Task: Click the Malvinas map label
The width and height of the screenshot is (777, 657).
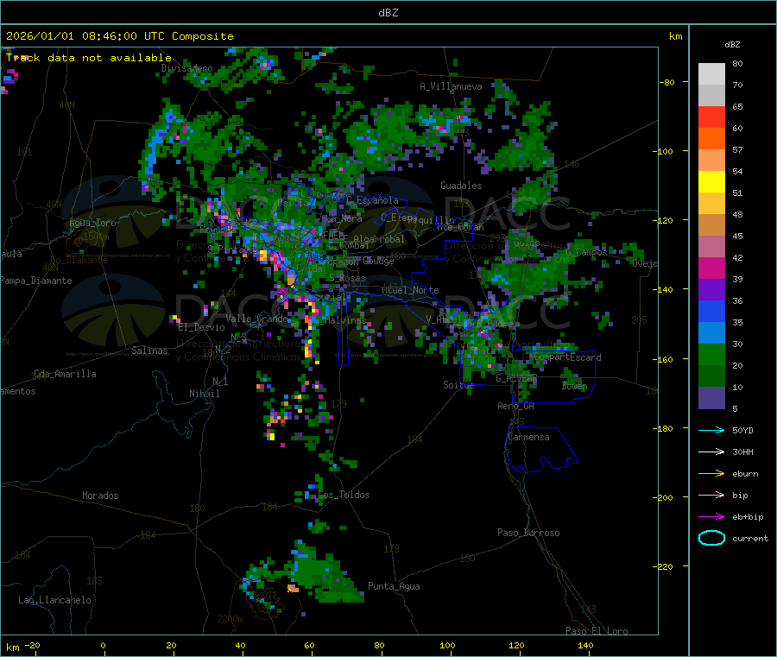Action: (x=346, y=320)
